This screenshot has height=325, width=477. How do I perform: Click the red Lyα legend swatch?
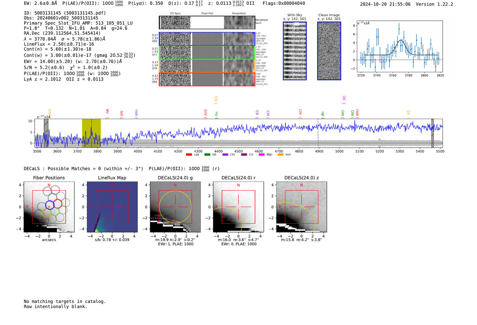point(189,155)
